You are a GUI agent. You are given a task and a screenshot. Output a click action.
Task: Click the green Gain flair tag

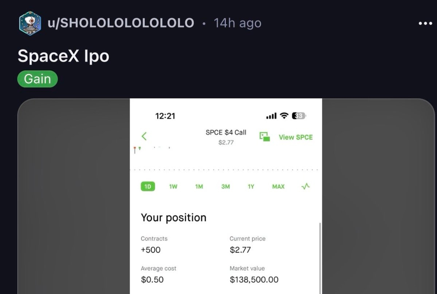[x=38, y=79]
